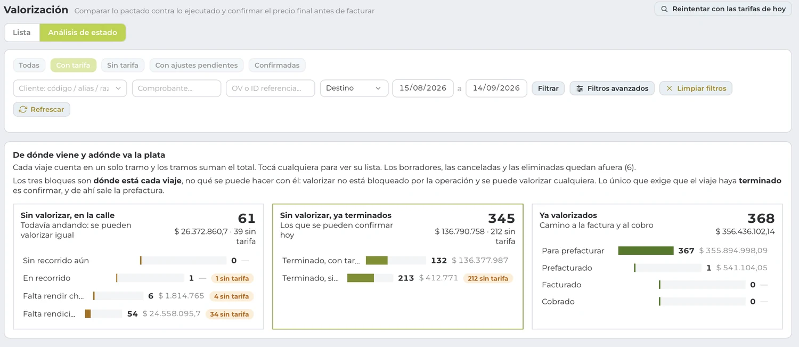
Task: Click the Falta rendici... row label
Action: pos(49,314)
